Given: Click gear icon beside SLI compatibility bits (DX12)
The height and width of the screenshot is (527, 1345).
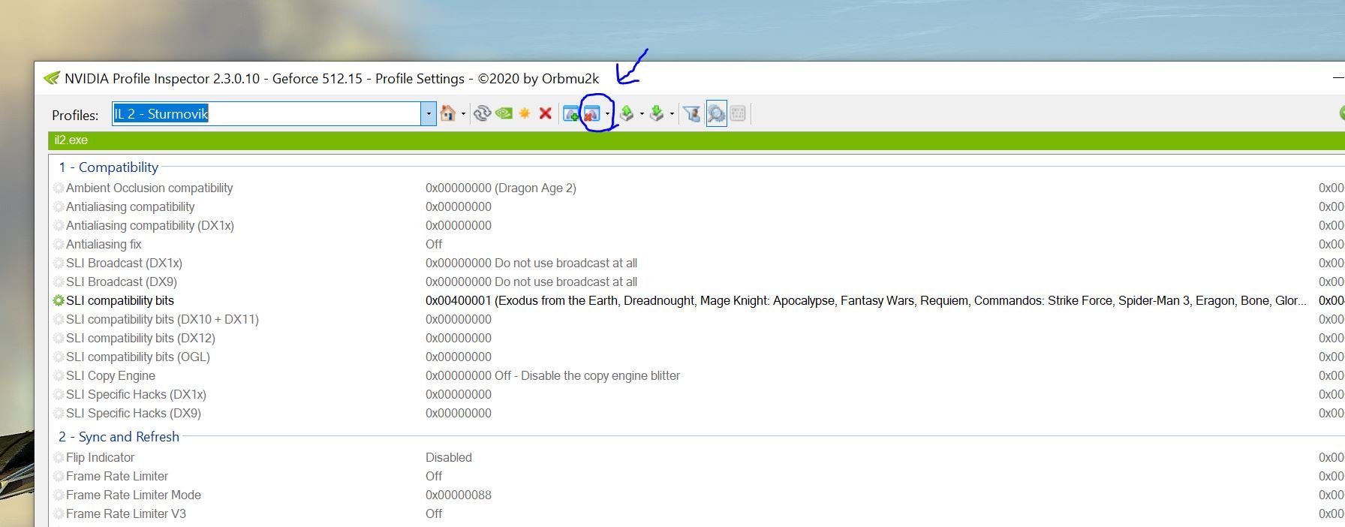Looking at the screenshot, I should point(59,338).
